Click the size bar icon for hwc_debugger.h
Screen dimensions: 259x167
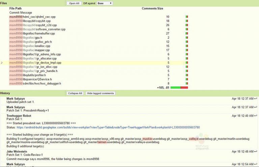click(186, 83)
